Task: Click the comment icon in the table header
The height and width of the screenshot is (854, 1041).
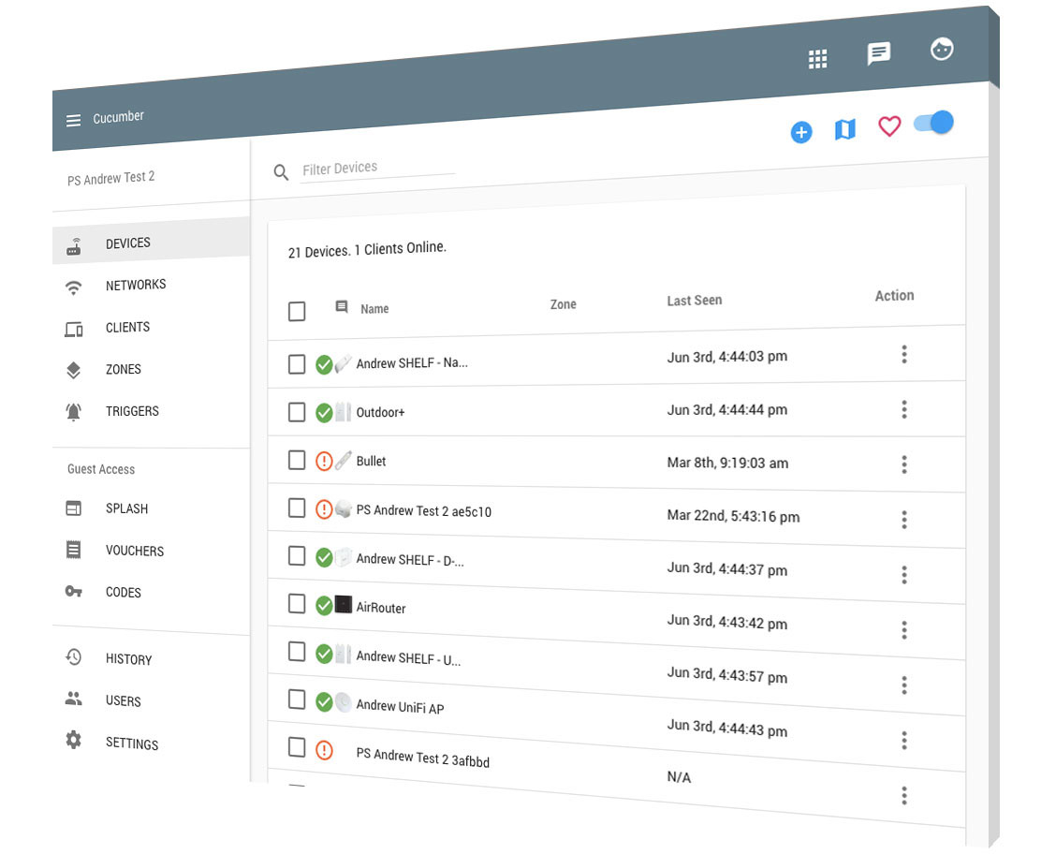Action: coord(342,307)
